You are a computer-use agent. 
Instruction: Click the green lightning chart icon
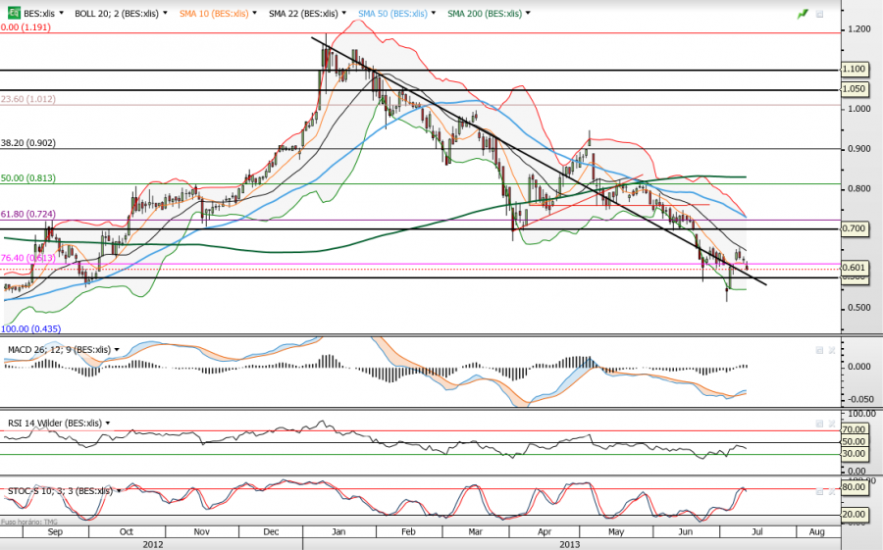[x=803, y=14]
